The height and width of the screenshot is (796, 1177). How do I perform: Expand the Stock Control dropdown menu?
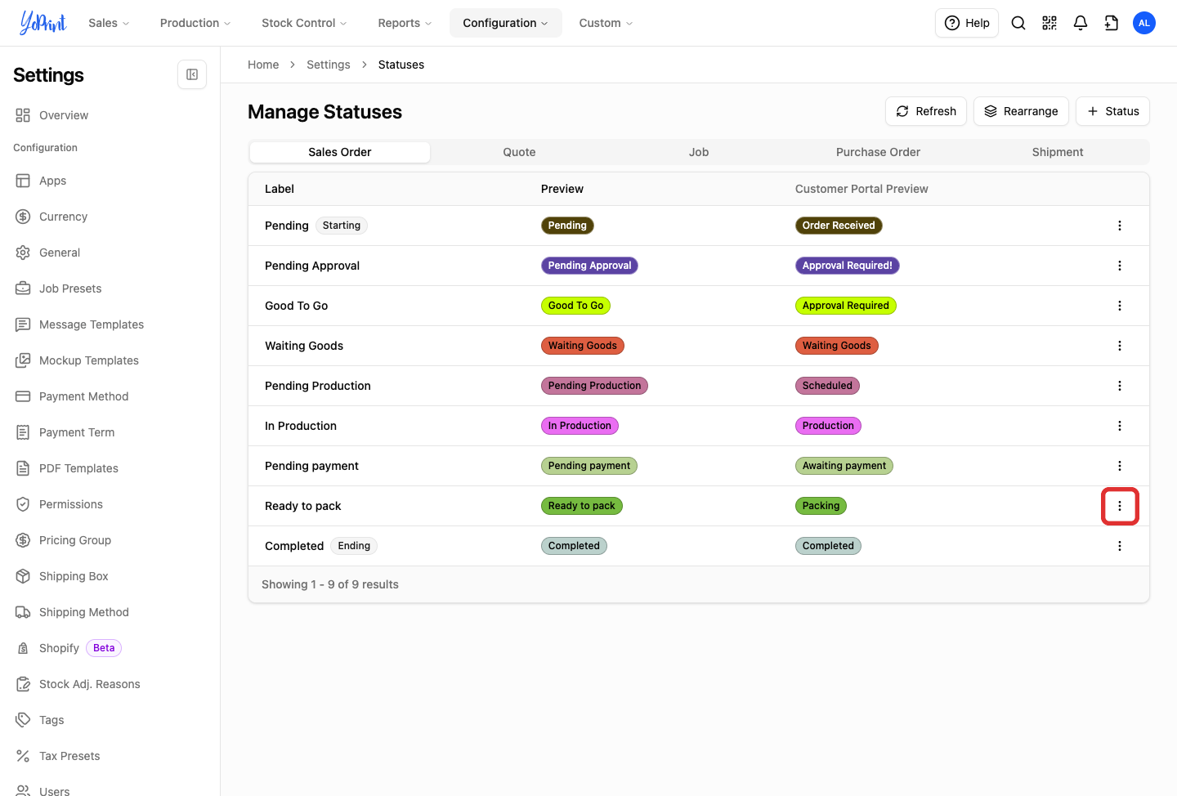coord(304,23)
